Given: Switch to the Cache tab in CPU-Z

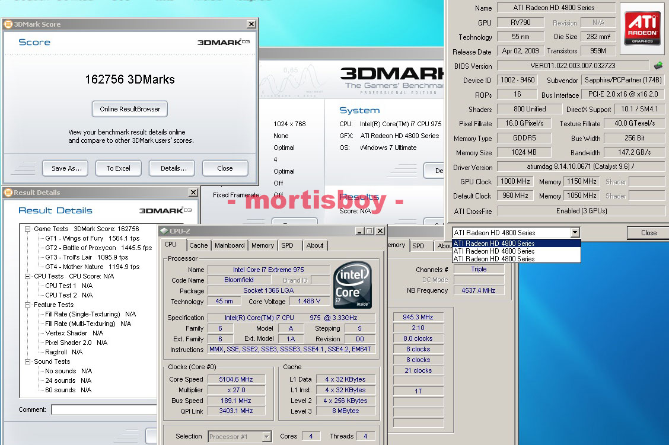Looking at the screenshot, I should pos(199,245).
